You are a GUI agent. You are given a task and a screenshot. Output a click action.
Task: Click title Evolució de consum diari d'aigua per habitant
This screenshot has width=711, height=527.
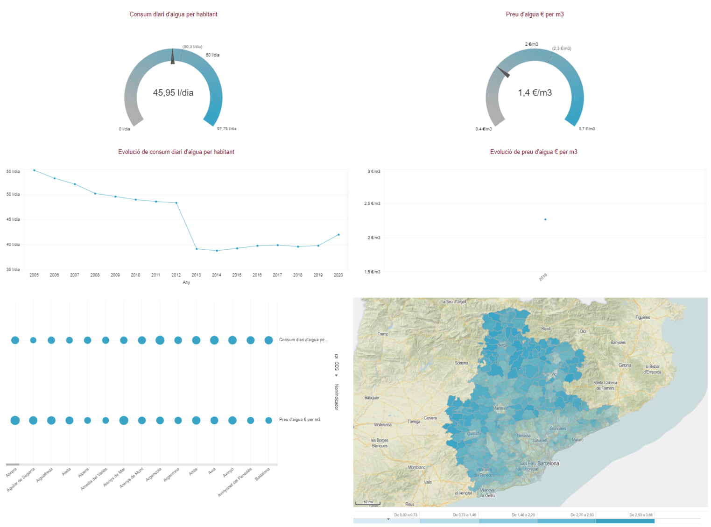(x=176, y=152)
